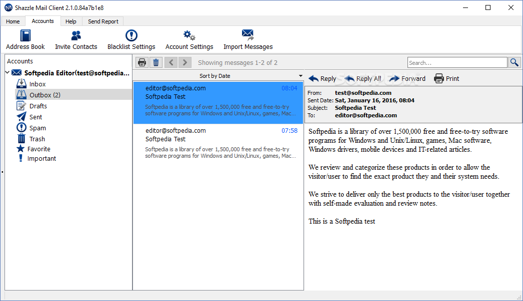Screen dimensions: 523x301
Task: Click the To address editor@softpedia.com in header
Action: pos(366,115)
